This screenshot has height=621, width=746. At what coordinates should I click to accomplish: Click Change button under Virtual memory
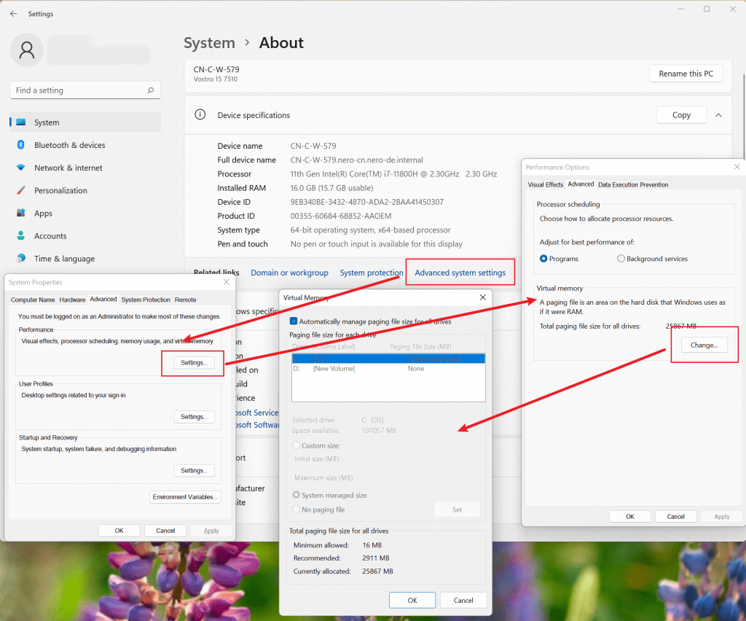(704, 345)
